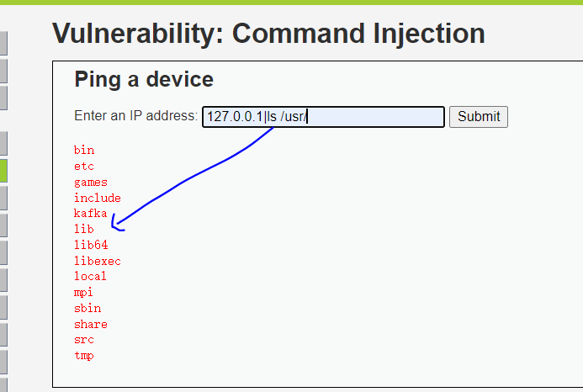583x392 pixels.
Task: Click the 'Enter an IP address:' label
Action: (135, 116)
